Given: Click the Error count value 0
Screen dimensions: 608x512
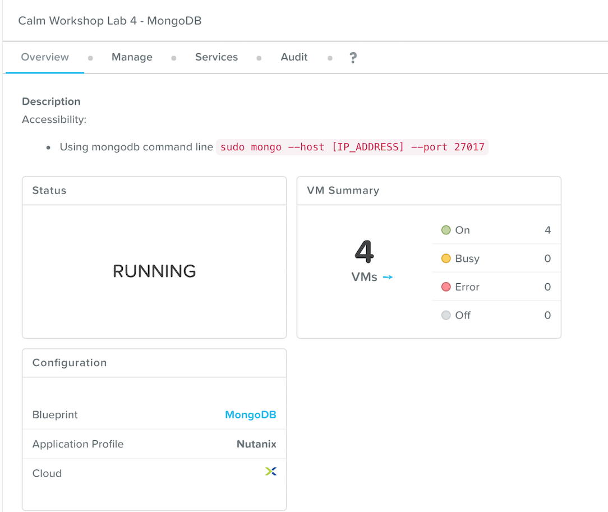Looking at the screenshot, I should tap(547, 287).
